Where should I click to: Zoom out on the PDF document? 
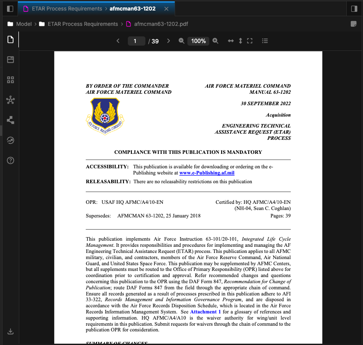[181, 41]
